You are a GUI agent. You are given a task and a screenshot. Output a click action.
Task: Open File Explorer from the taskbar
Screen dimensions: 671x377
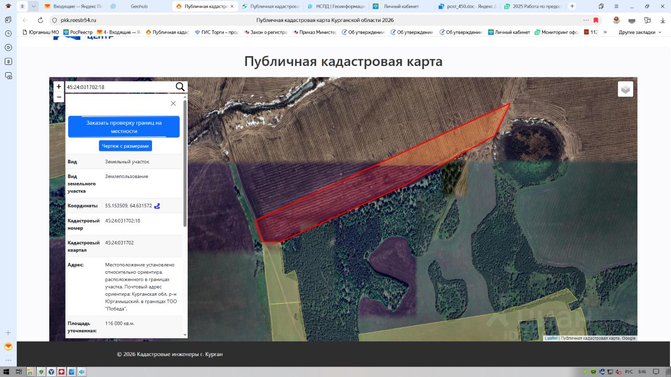pos(30,372)
